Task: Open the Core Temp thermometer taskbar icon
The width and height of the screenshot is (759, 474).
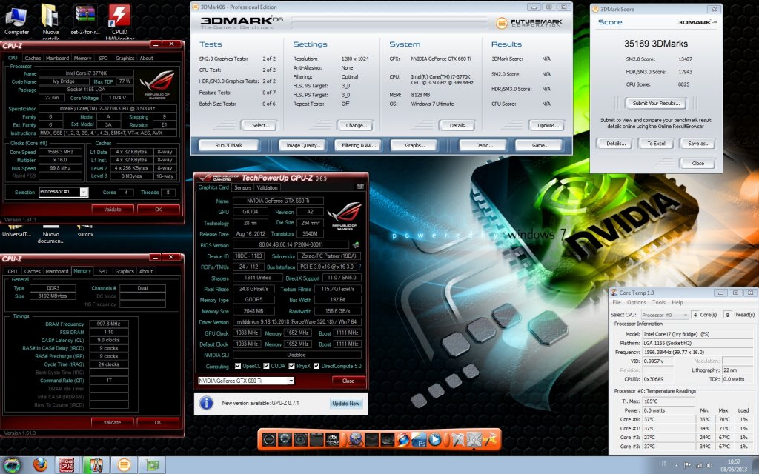Action: tap(96, 465)
